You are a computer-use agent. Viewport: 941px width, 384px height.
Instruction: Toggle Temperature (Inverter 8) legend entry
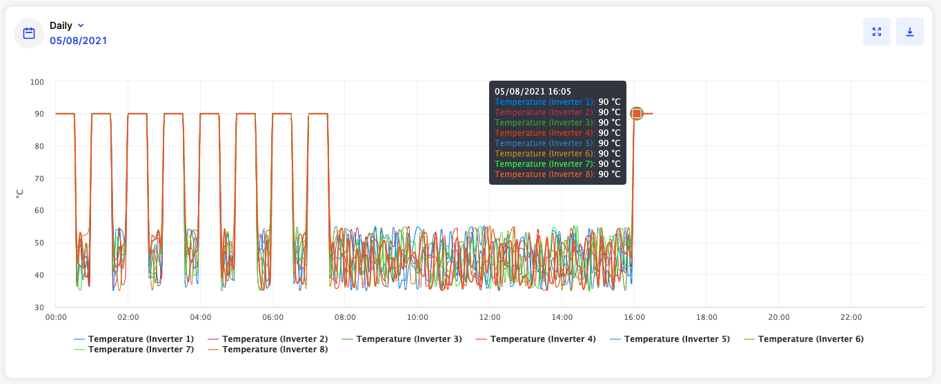point(268,350)
